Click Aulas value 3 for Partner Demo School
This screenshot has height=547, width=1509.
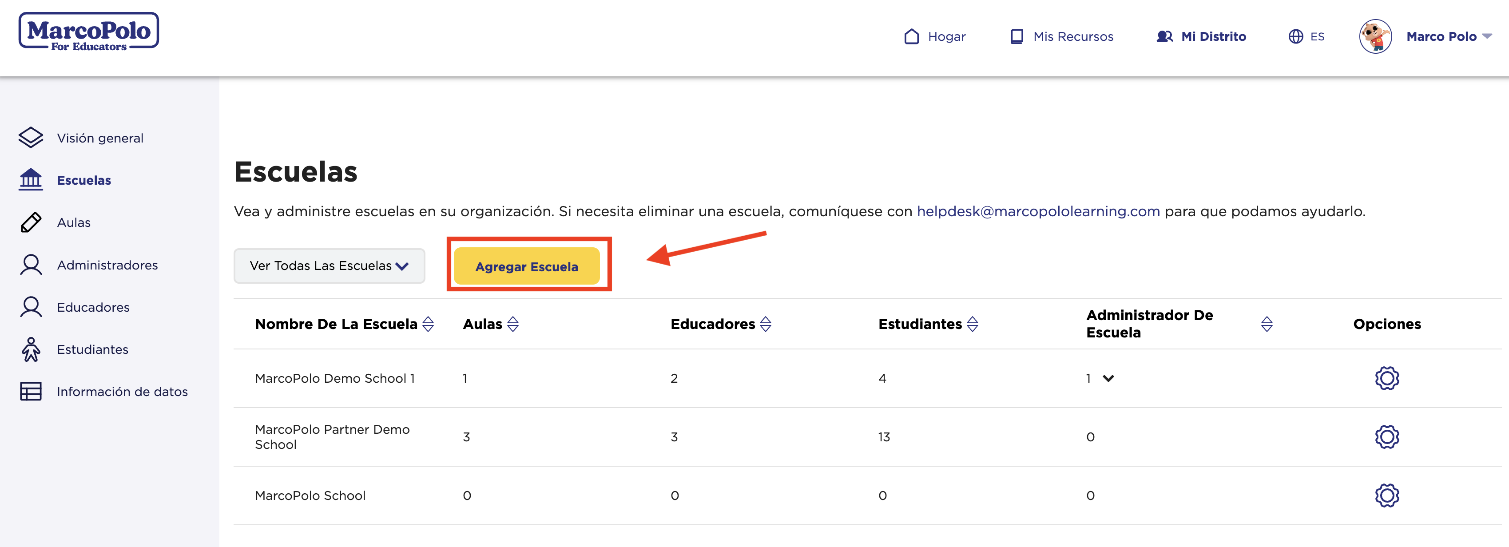(x=466, y=437)
